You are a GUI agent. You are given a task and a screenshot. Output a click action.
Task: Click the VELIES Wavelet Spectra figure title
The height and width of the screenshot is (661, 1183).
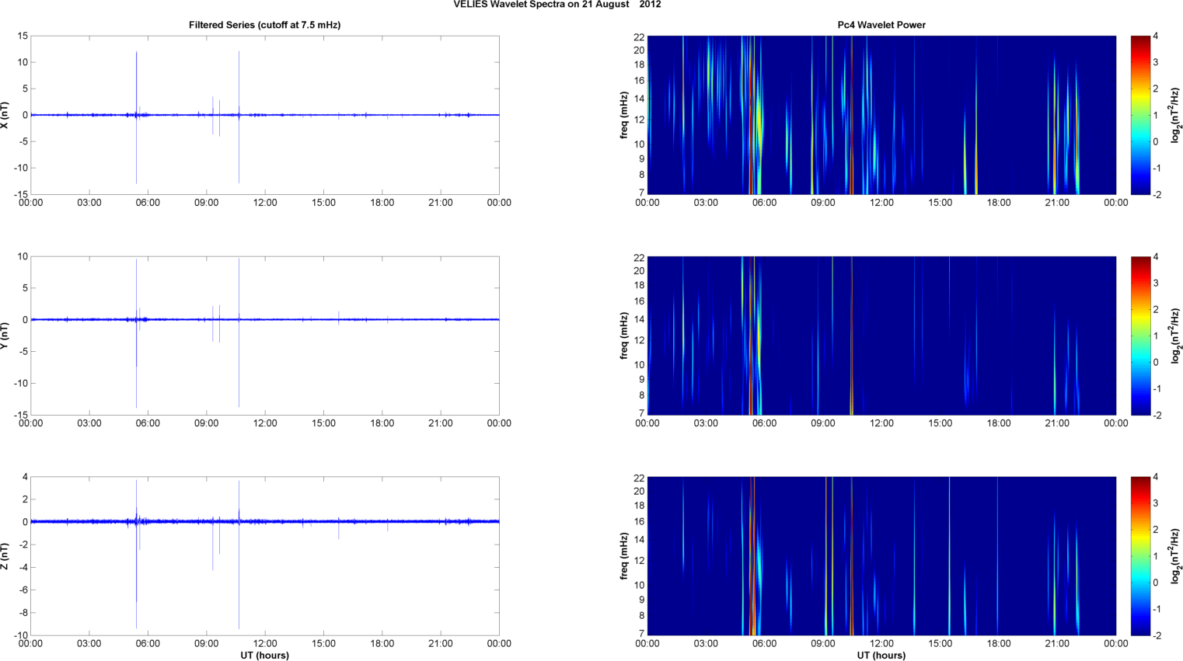pos(557,5)
